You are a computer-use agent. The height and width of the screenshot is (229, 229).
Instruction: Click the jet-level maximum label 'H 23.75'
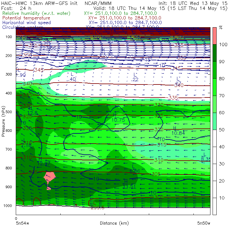(x=106, y=52)
